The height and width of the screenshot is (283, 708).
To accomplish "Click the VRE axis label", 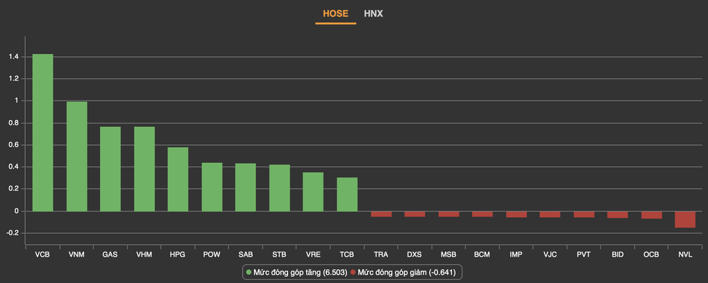I will pyautogui.click(x=313, y=255).
